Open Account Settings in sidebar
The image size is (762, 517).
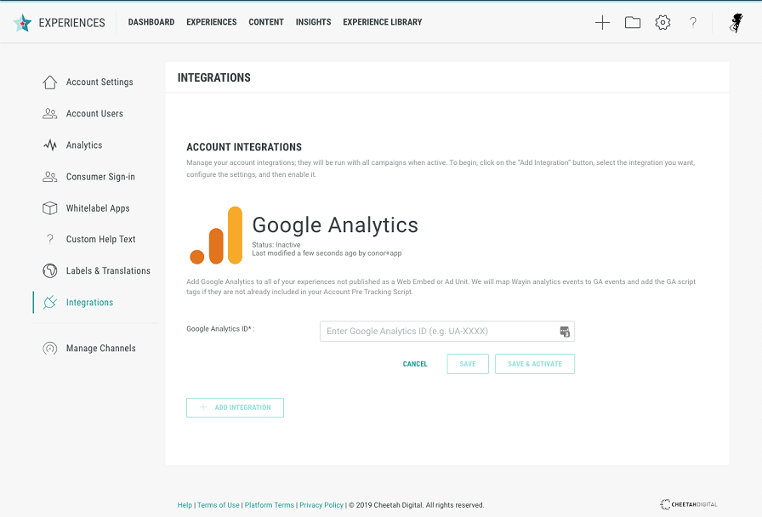point(100,82)
